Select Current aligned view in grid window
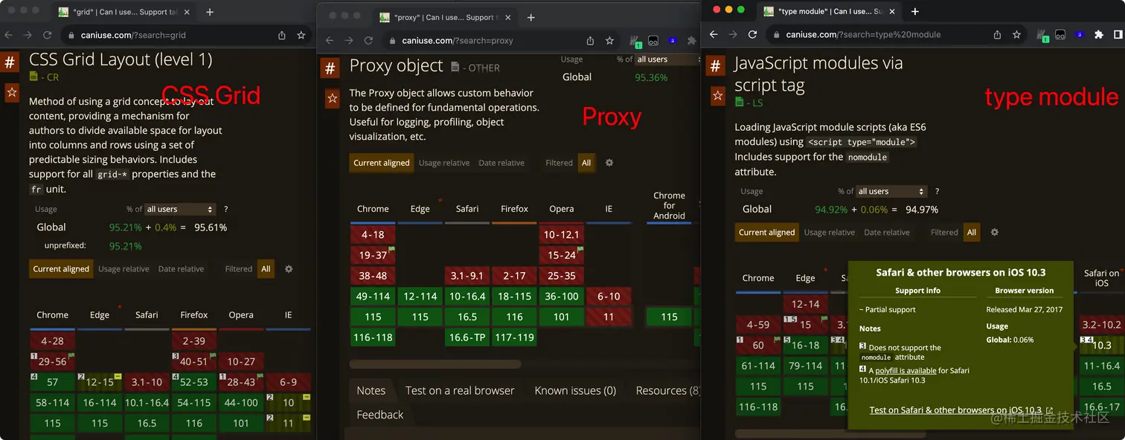This screenshot has width=1125, height=440. [x=61, y=269]
